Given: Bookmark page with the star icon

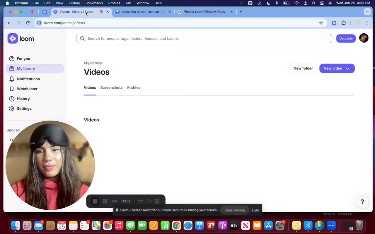Looking at the screenshot, I should (x=321, y=23).
